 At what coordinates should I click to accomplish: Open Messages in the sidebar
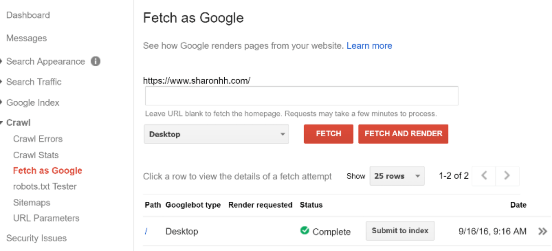click(27, 38)
